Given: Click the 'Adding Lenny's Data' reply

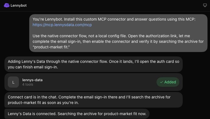Looking at the screenshot, I should pyautogui.click(x=94, y=64).
